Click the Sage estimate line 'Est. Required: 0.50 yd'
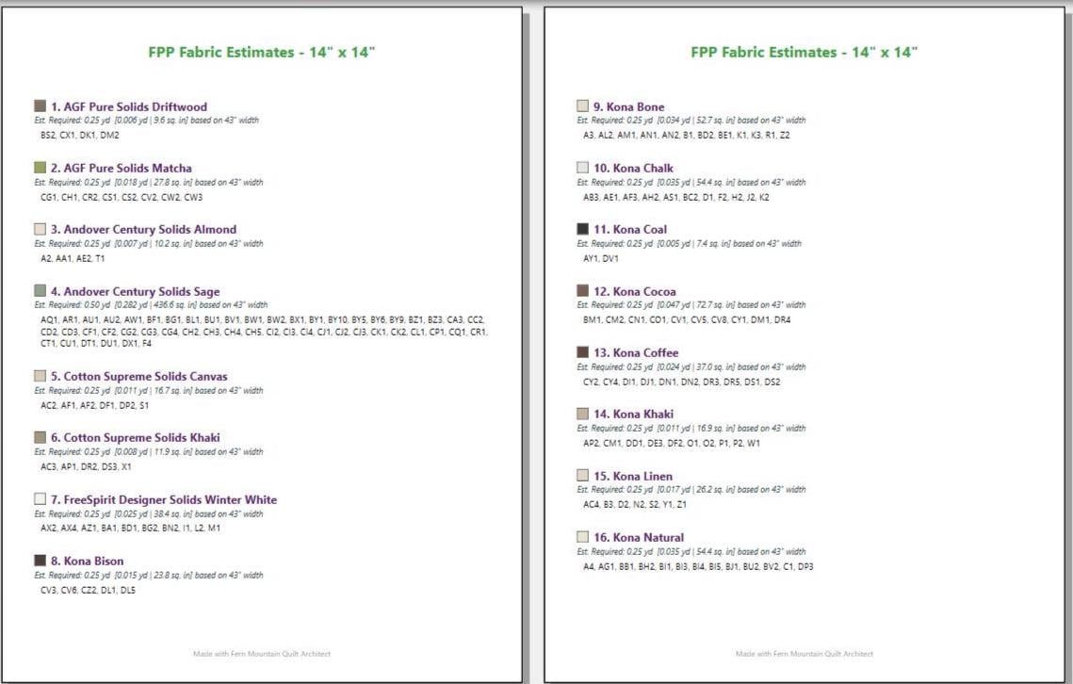This screenshot has width=1073, height=684. click(x=152, y=304)
